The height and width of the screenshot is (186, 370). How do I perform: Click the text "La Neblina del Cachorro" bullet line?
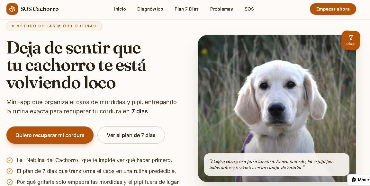click(94, 160)
